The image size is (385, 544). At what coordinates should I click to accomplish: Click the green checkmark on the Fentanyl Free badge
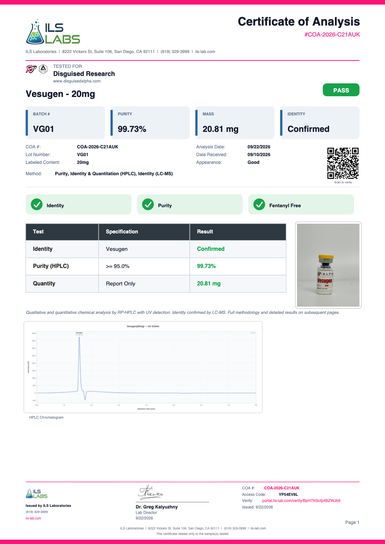pos(259,204)
